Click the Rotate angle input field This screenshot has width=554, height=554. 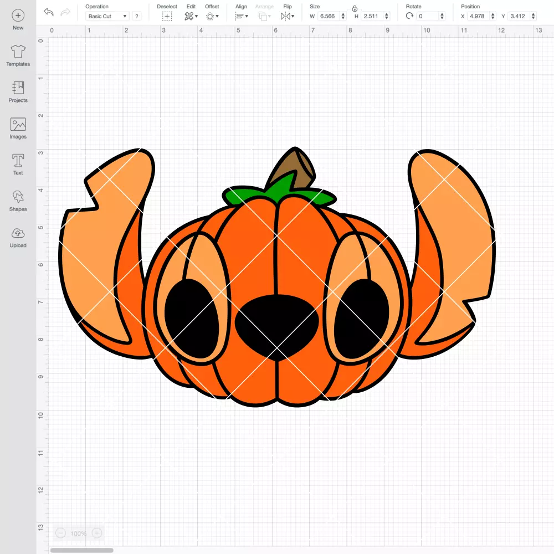427,16
